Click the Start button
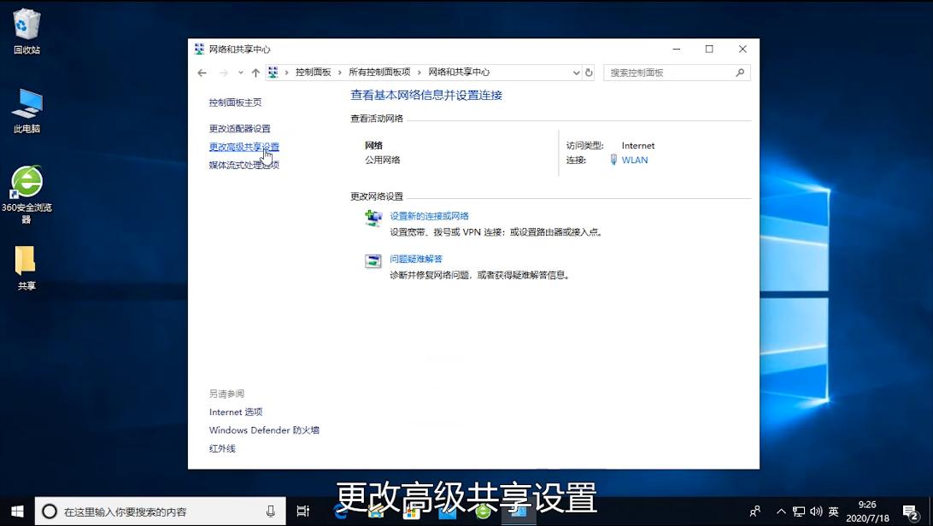This screenshot has height=526, width=933. click(x=17, y=511)
